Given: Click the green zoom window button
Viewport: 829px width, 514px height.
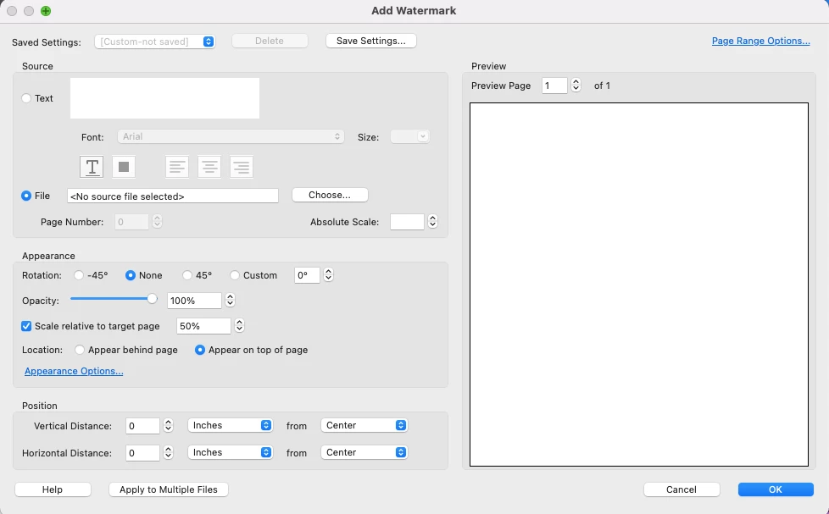Looking at the screenshot, I should 46,11.
